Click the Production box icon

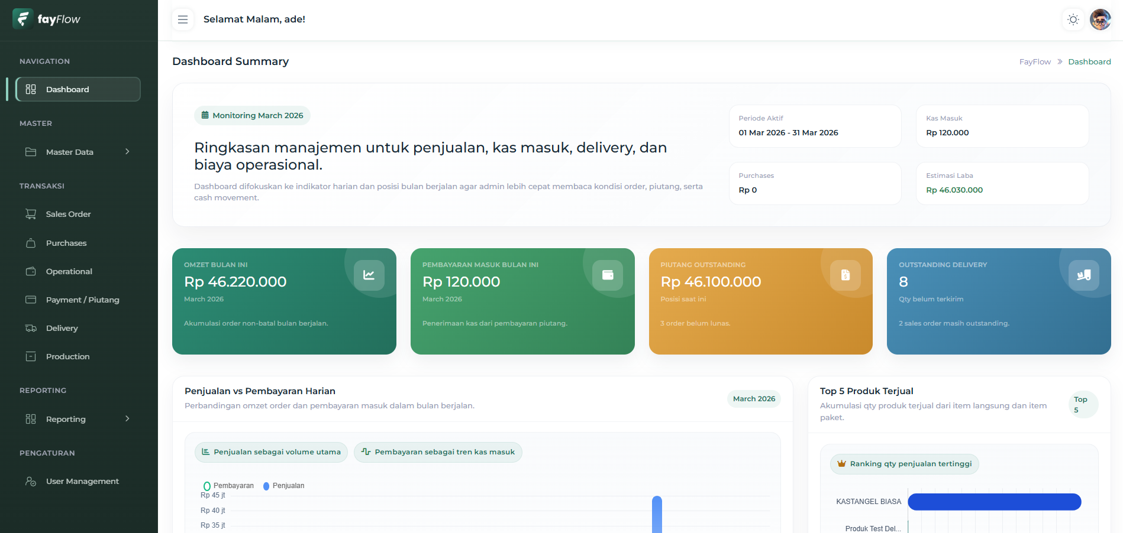tap(31, 356)
